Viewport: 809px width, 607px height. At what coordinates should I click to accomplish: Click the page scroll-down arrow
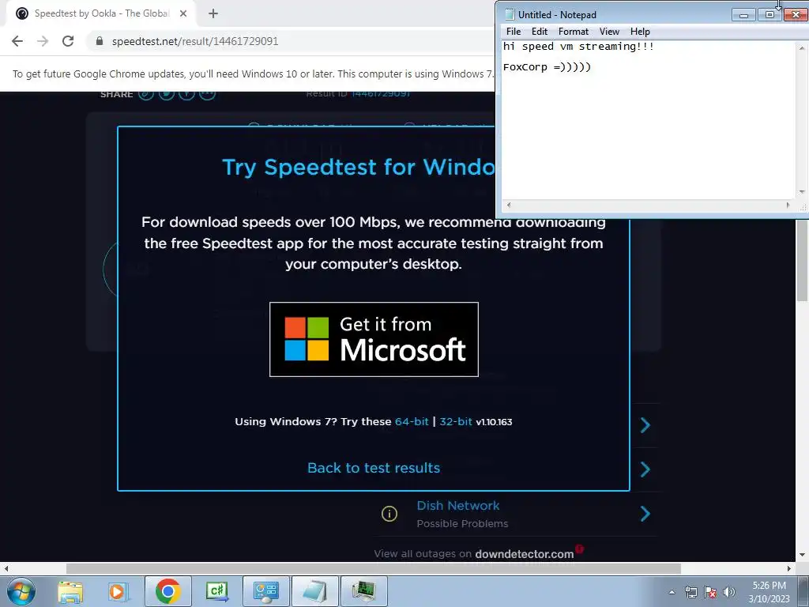802,555
